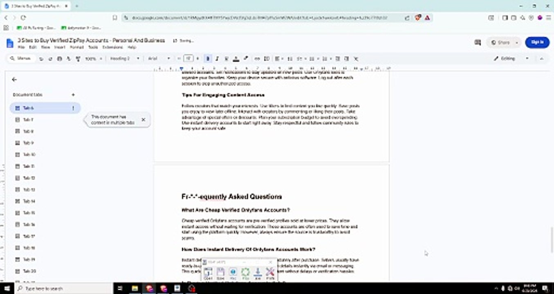Click the spelling and grammar check icon
The height and width of the screenshot is (294, 554).
click(69, 59)
